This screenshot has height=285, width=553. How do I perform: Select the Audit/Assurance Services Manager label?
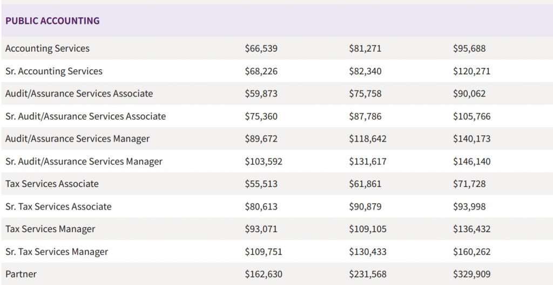coord(78,139)
